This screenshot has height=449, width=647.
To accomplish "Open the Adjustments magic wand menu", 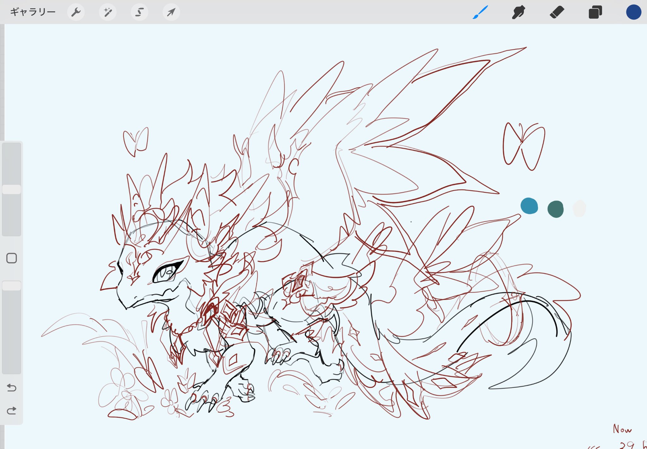I will (108, 12).
